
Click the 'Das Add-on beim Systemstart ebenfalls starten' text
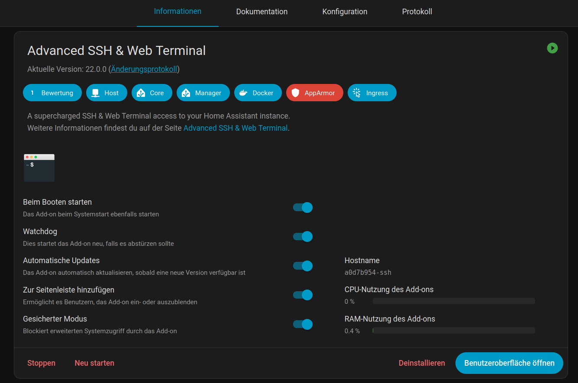tap(91, 214)
